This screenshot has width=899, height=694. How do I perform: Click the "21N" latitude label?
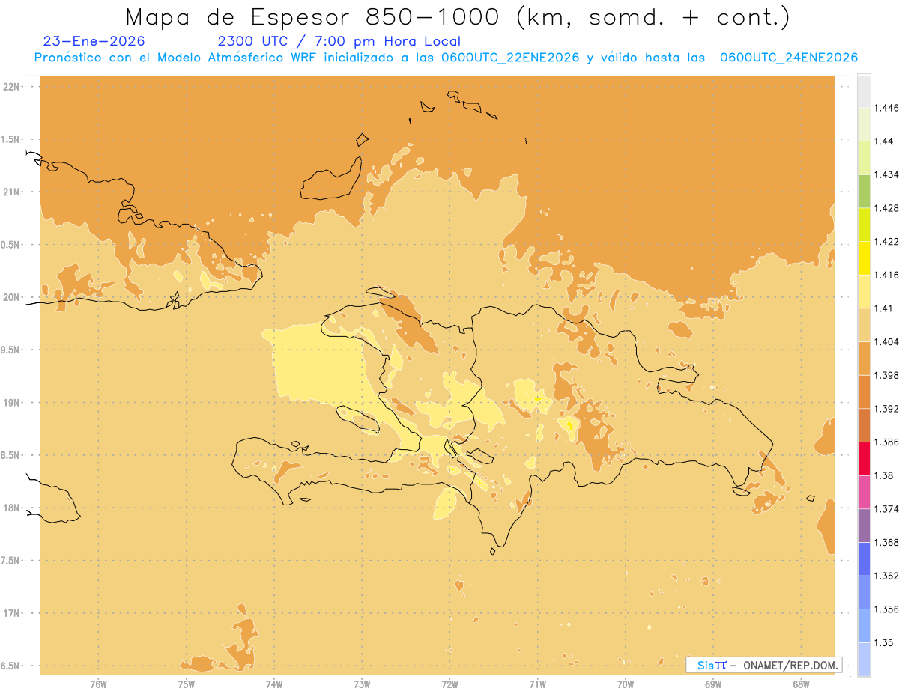[13, 192]
